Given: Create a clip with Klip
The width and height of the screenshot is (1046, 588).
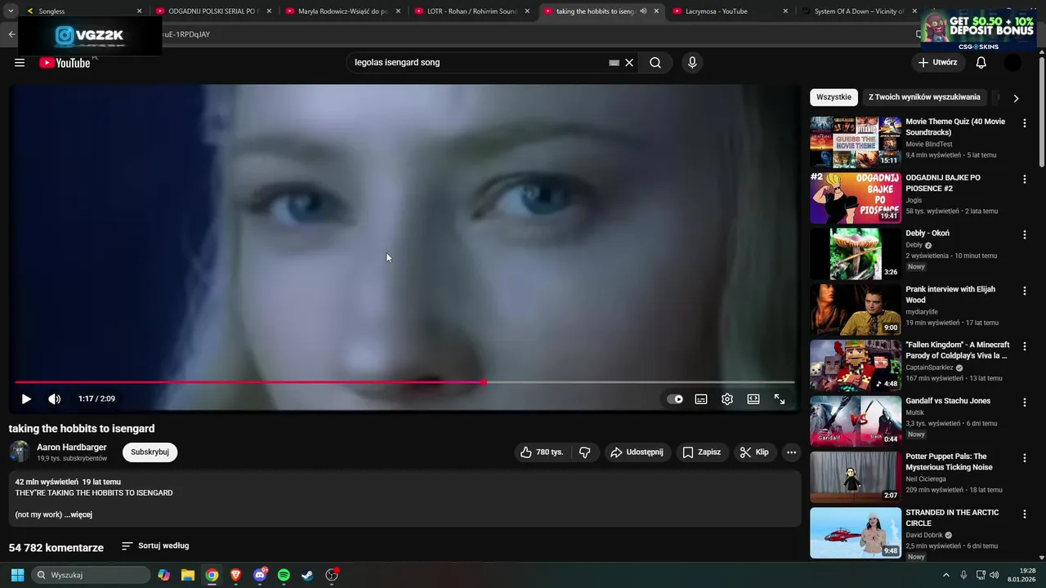Looking at the screenshot, I should point(754,452).
